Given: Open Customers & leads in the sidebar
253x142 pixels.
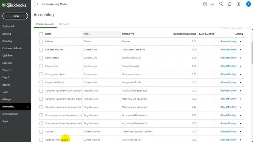Looking at the screenshot, I should tap(12, 48).
